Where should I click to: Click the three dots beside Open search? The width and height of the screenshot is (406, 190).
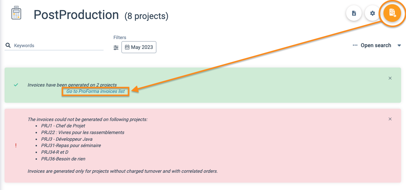pos(355,45)
